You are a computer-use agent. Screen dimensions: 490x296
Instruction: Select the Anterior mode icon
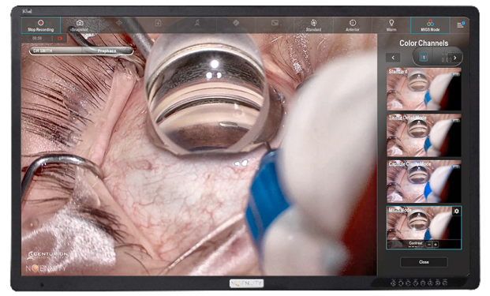click(353, 25)
